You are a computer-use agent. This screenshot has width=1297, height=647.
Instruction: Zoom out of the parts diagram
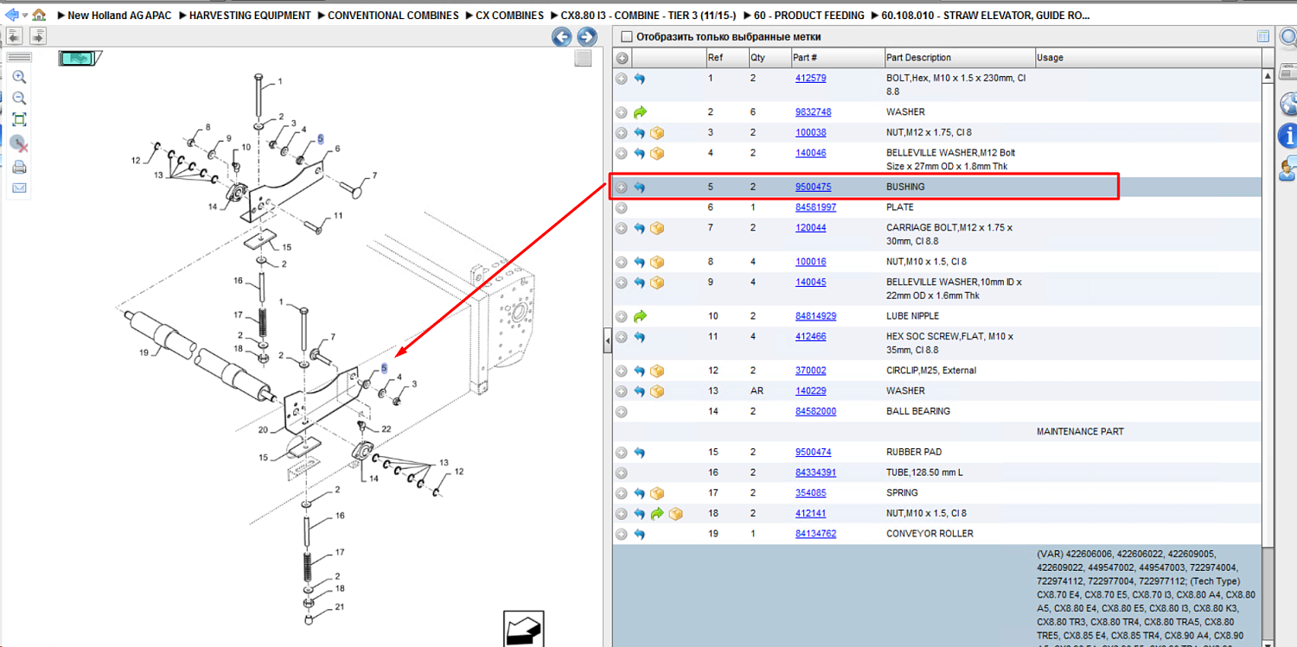click(x=19, y=98)
